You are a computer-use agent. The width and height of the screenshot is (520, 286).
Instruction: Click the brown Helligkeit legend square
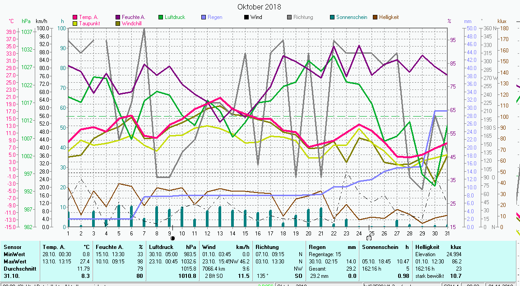[375, 18]
